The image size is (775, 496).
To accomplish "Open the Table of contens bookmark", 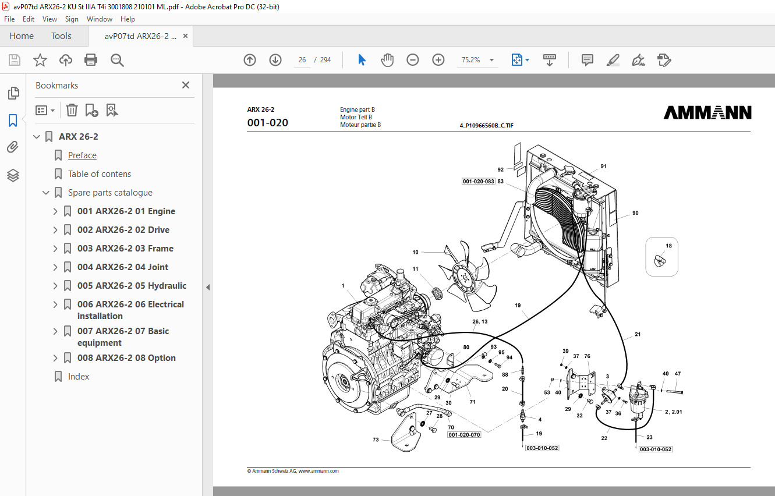I will [100, 174].
